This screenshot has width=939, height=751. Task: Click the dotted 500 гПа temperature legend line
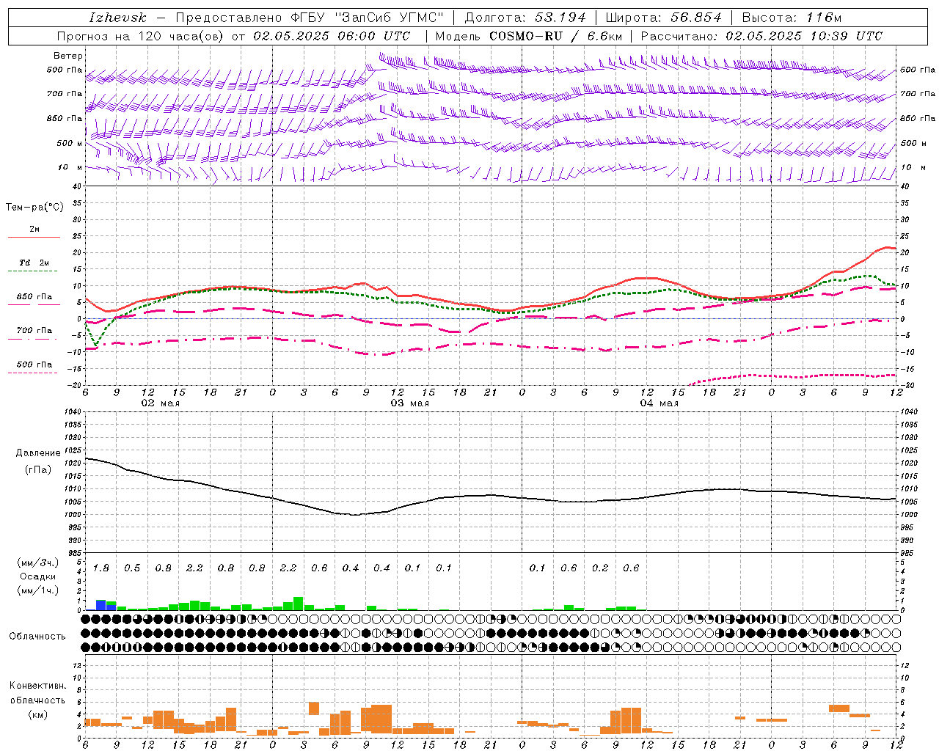[34, 373]
